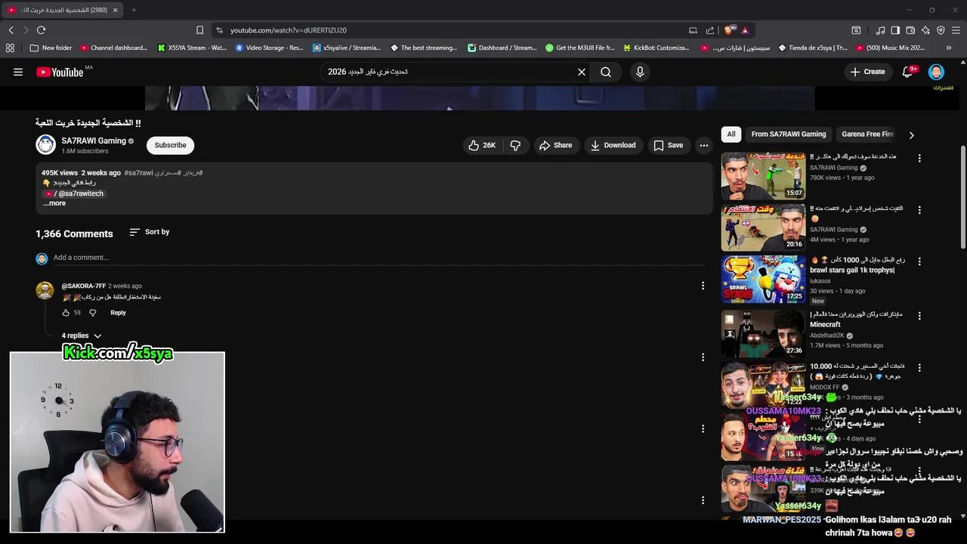Viewport: 967px width, 544px height.
Task: Start voice search with the microphone
Action: click(640, 72)
